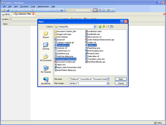Click the Open button in dialog
This screenshot has width=166, height=125.
121,79
